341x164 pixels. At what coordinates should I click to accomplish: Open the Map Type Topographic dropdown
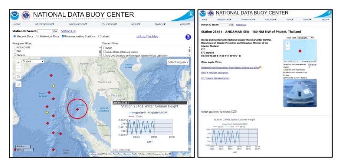click(x=305, y=38)
